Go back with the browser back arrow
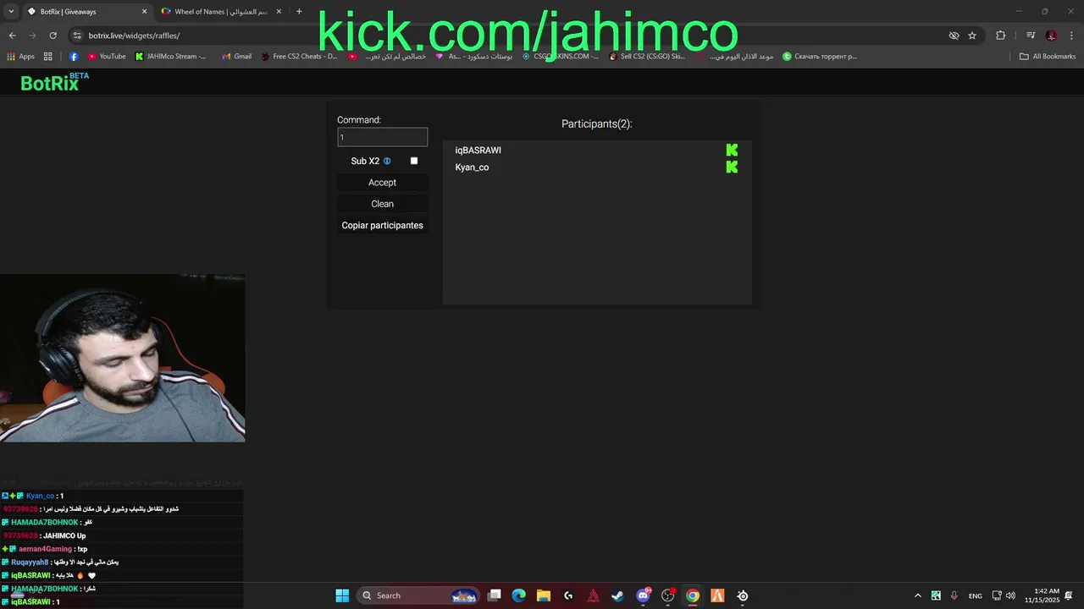Viewport: 1084px width, 609px height. [12, 36]
